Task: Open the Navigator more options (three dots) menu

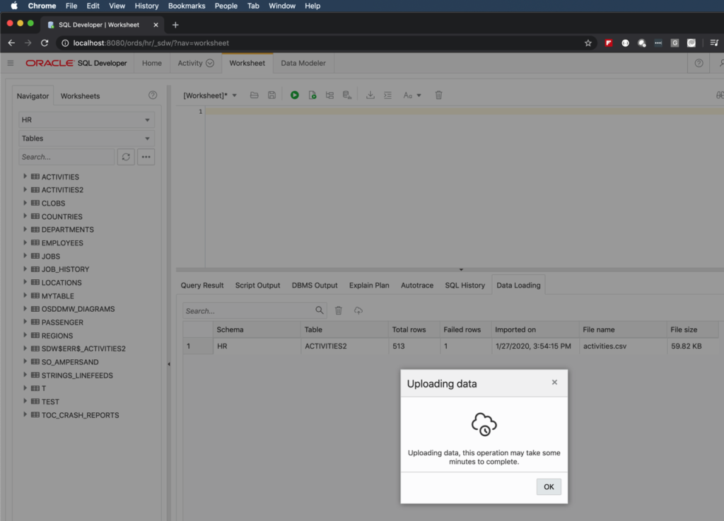Action: pos(146,157)
